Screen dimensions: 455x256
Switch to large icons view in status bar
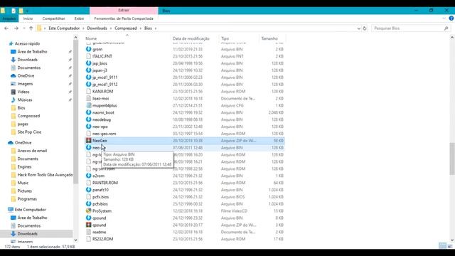coord(450,246)
